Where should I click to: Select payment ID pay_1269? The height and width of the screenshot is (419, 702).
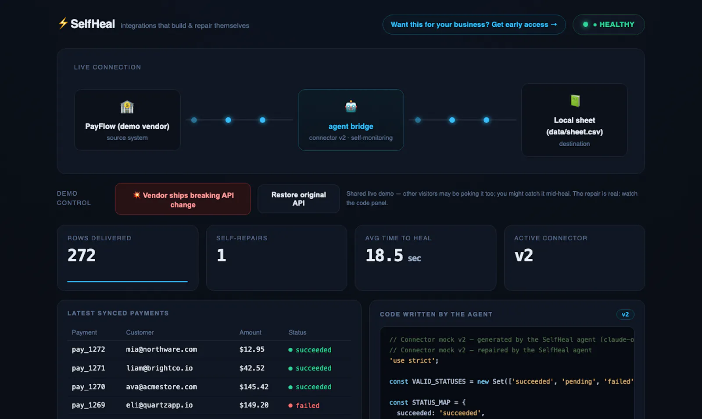89,405
